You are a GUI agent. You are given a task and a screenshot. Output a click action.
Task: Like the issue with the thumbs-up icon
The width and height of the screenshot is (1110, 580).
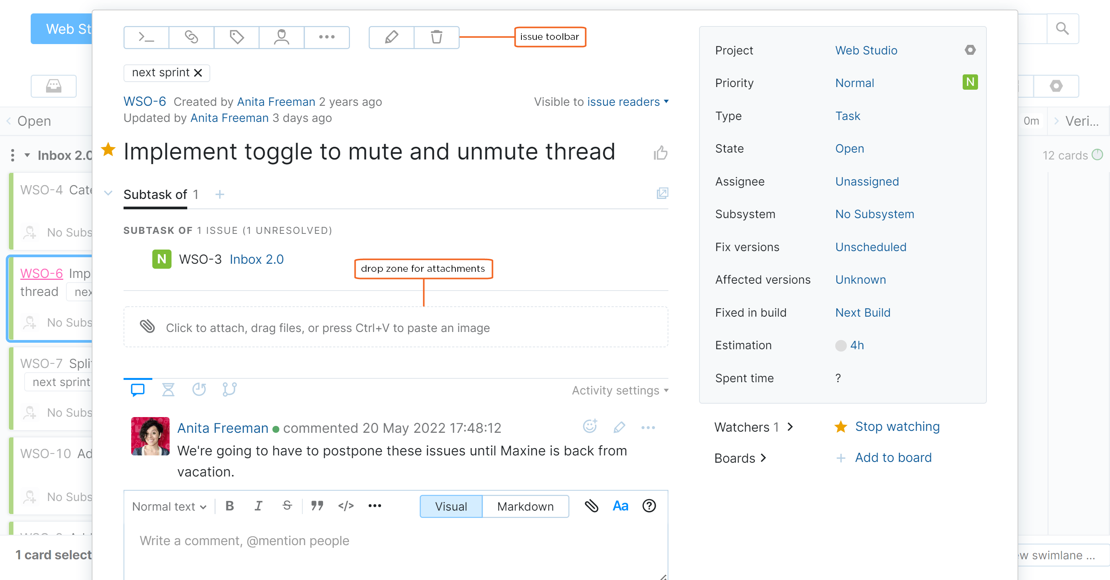click(x=661, y=153)
